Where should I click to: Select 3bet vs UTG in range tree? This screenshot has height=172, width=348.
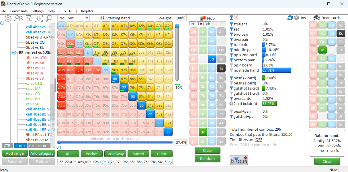(36, 58)
